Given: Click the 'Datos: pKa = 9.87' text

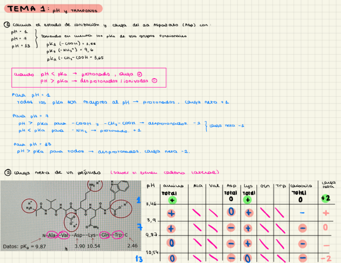Looking at the screenshot, I should (21, 246).
